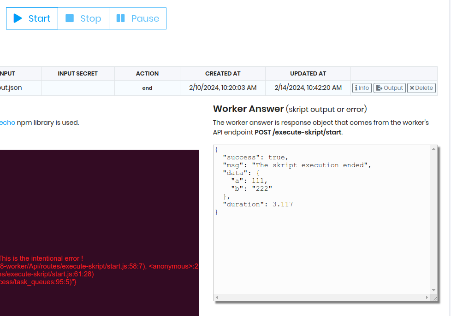Viewport: 451px width, 316px height.
Task: Click the INPUT SECRET column header
Action: [77, 74]
